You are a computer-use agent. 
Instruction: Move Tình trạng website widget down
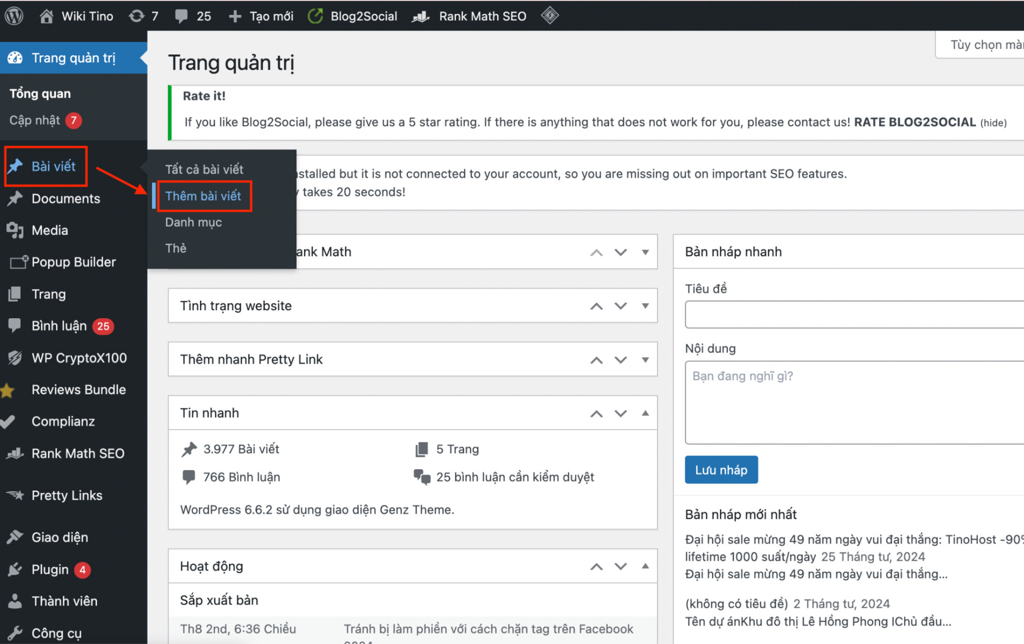[621, 306]
